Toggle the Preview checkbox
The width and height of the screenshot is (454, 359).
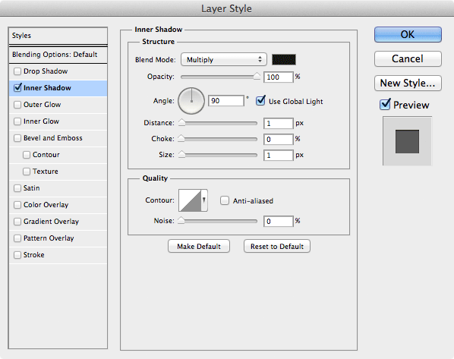click(385, 105)
